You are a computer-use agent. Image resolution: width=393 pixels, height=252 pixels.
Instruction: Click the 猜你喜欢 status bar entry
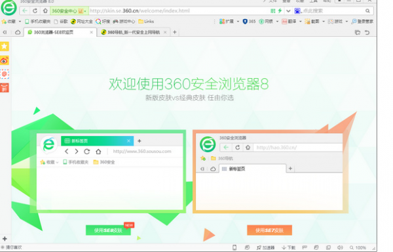(12, 247)
